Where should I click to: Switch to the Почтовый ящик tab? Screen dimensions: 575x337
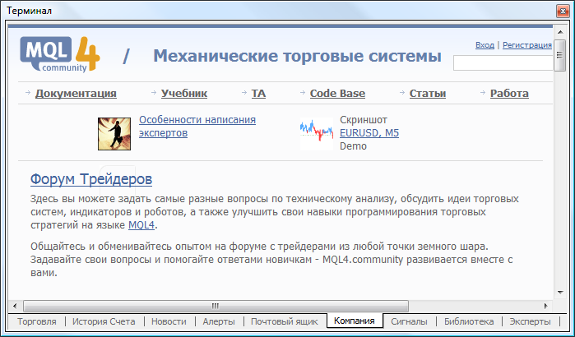284,321
